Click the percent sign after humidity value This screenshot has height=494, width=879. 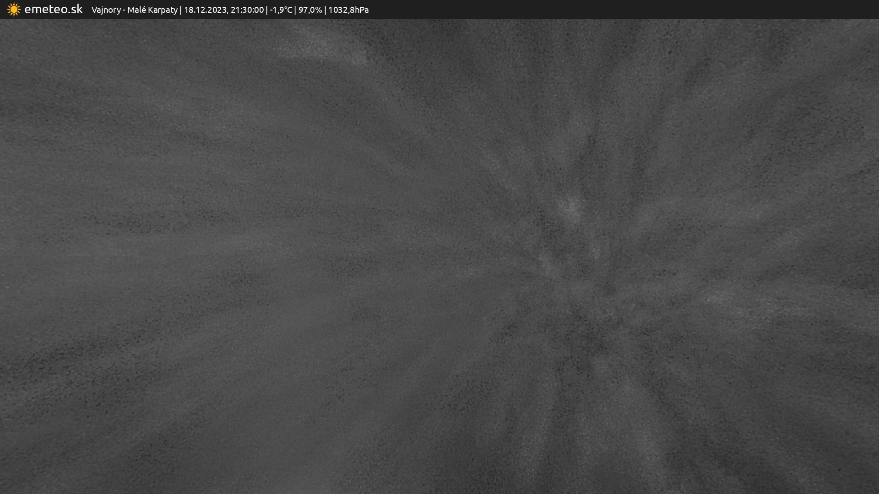pos(318,10)
